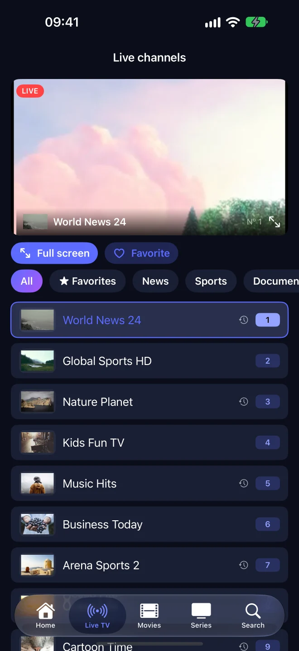Filter channels by Favorites

coord(87,281)
